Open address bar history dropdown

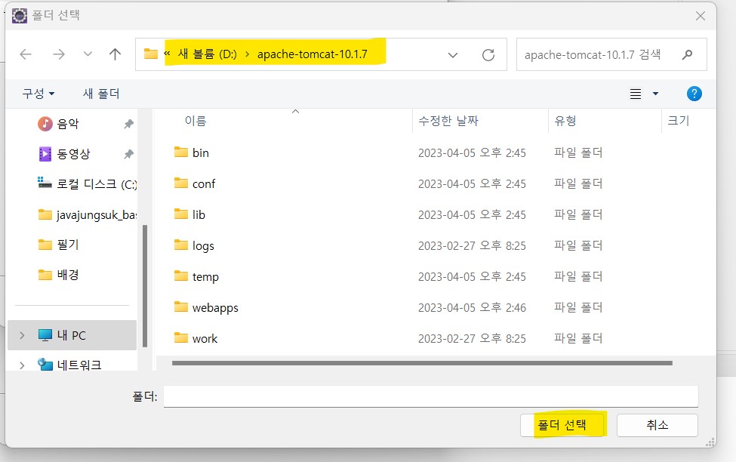[x=452, y=55]
